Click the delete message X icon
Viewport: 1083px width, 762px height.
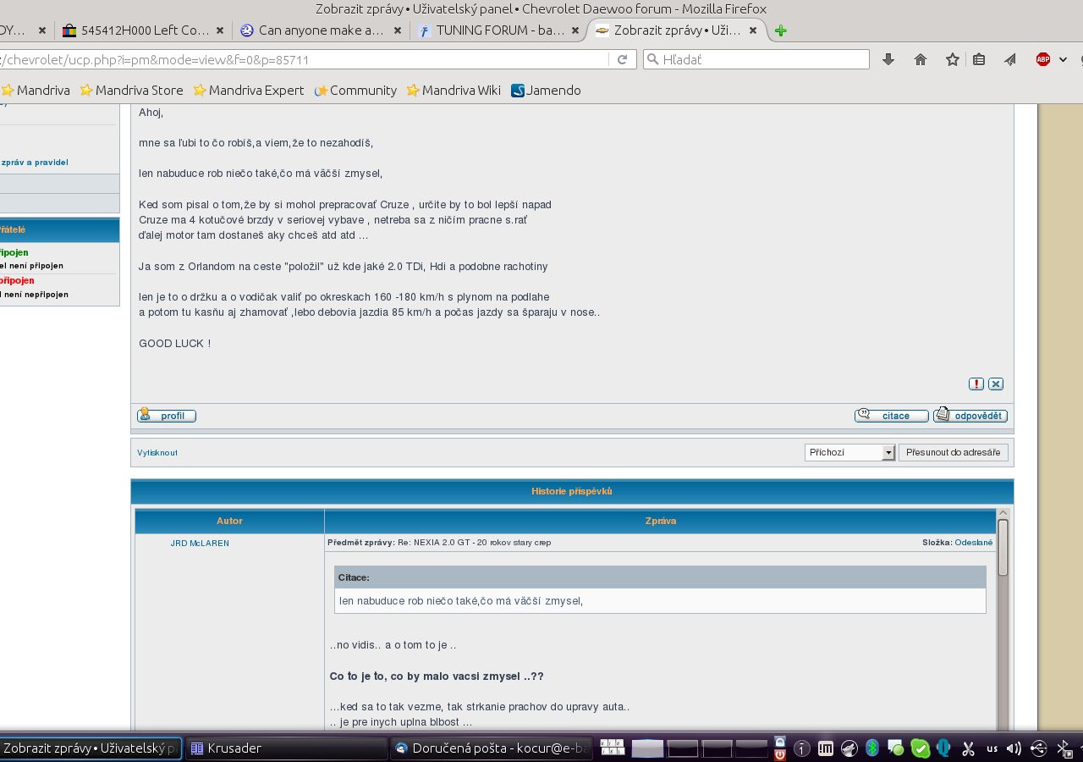tap(996, 384)
